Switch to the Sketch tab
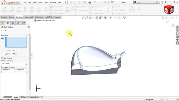The height and width of the screenshot is (101, 179). coord(11,17)
